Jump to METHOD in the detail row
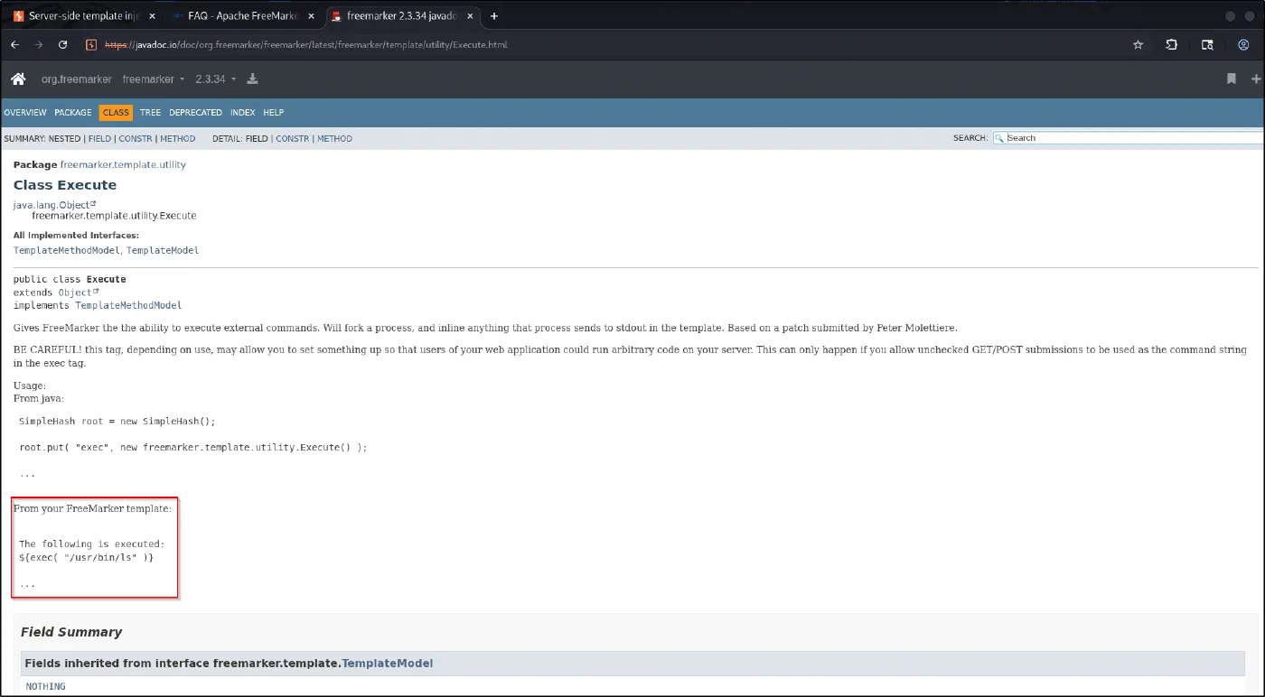 334,139
